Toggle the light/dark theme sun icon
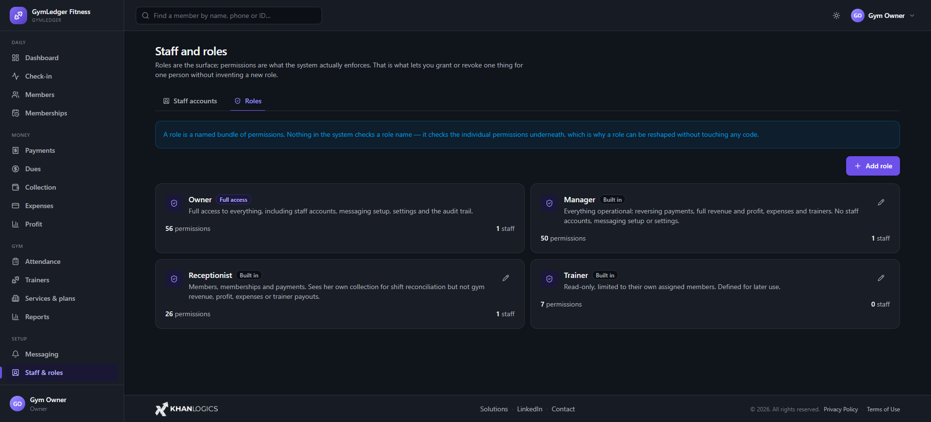 836,16
